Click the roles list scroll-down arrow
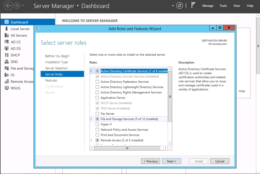Screen dimensions: 260x174 pyautogui.click(x=170, y=144)
